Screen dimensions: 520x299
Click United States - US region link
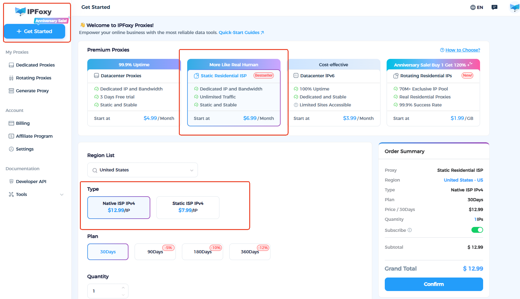tap(463, 180)
